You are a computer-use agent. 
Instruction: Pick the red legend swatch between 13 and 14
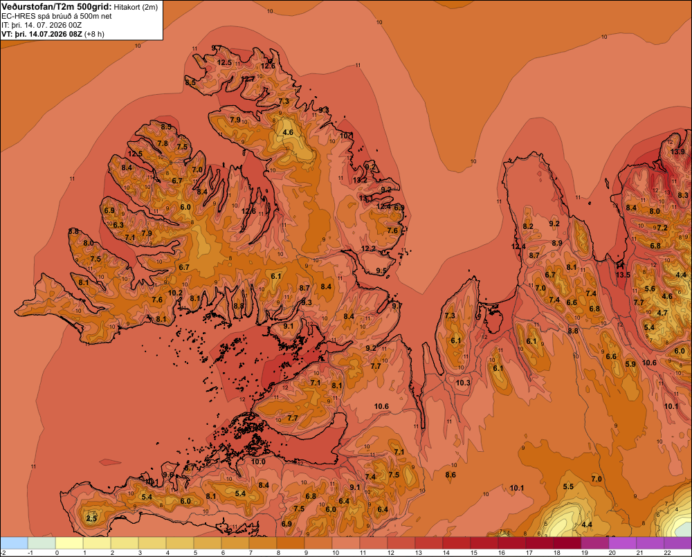click(x=429, y=543)
